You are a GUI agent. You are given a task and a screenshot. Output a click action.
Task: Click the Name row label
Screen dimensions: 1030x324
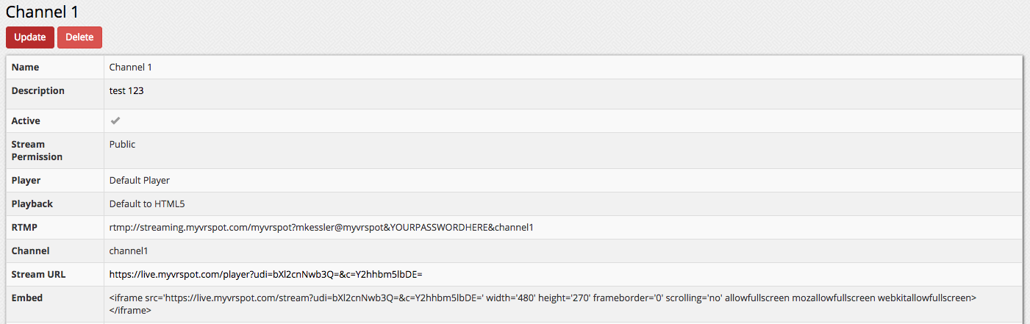point(26,67)
